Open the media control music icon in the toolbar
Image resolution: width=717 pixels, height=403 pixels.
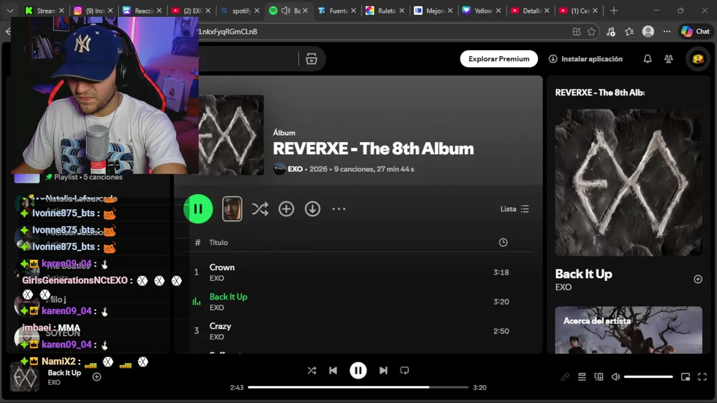point(611,32)
